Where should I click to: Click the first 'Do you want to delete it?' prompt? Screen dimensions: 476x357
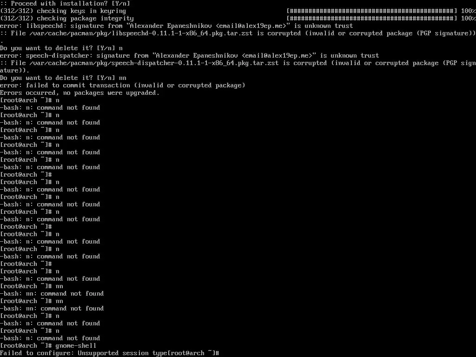pyautogui.click(x=61, y=48)
